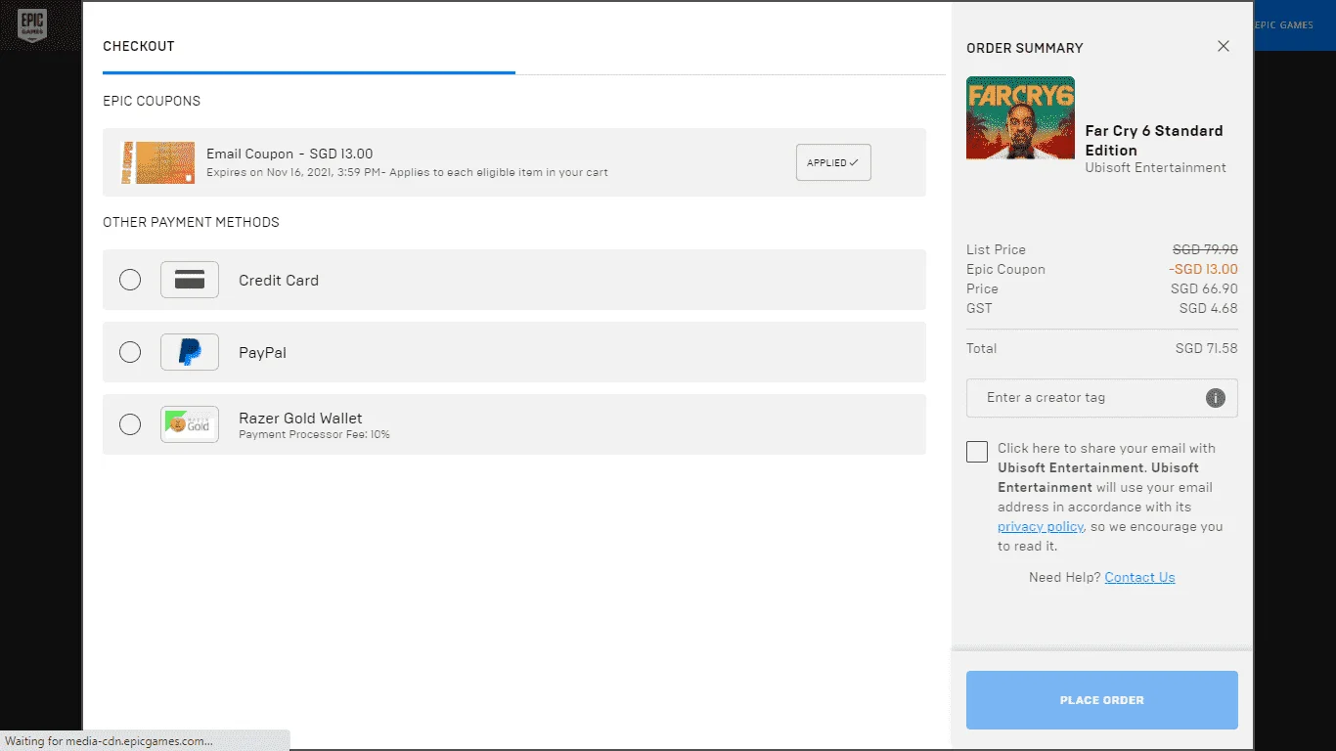This screenshot has width=1336, height=751.
Task: Click the Far Cry 6 Standard Edition title
Action: 1154,140
